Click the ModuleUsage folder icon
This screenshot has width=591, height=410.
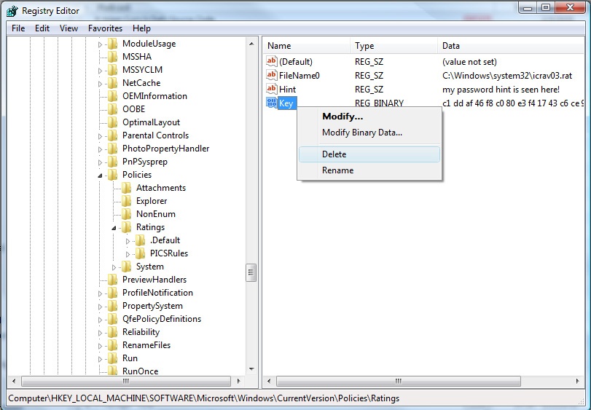tap(112, 44)
